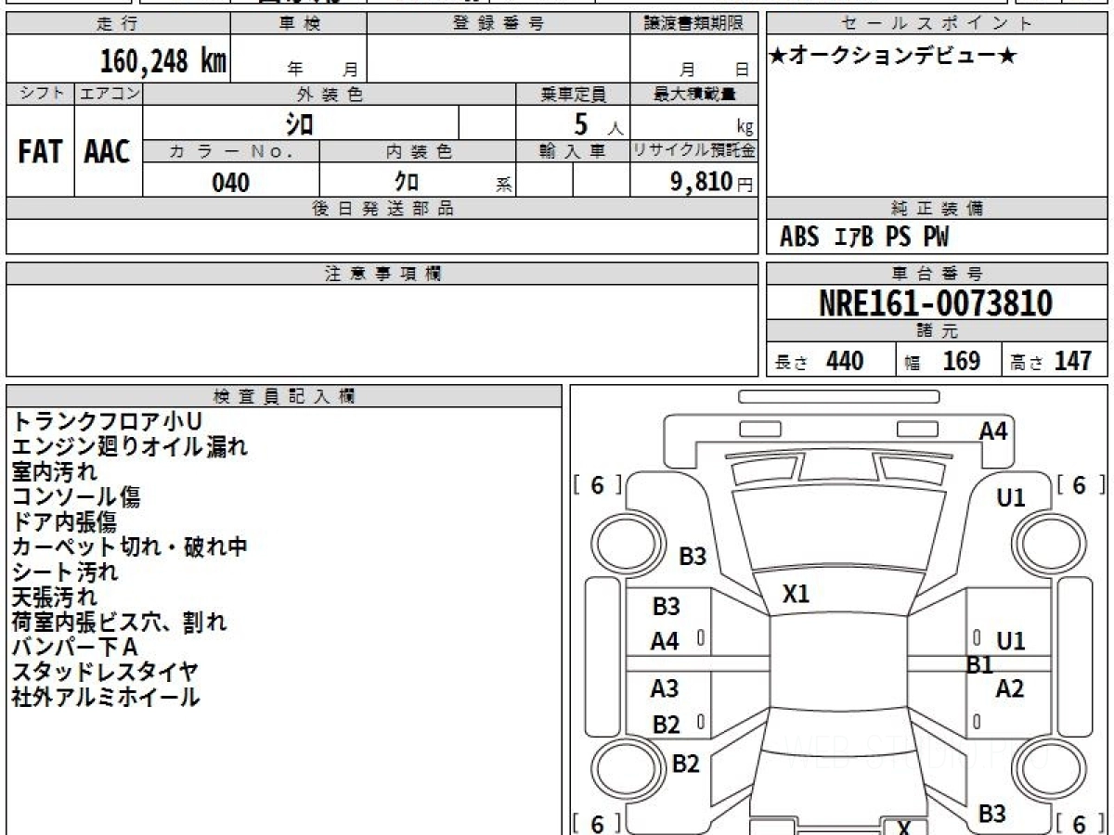The height and width of the screenshot is (835, 1114).
Task: Select the B1 damage mark on diagram
Action: (x=980, y=664)
